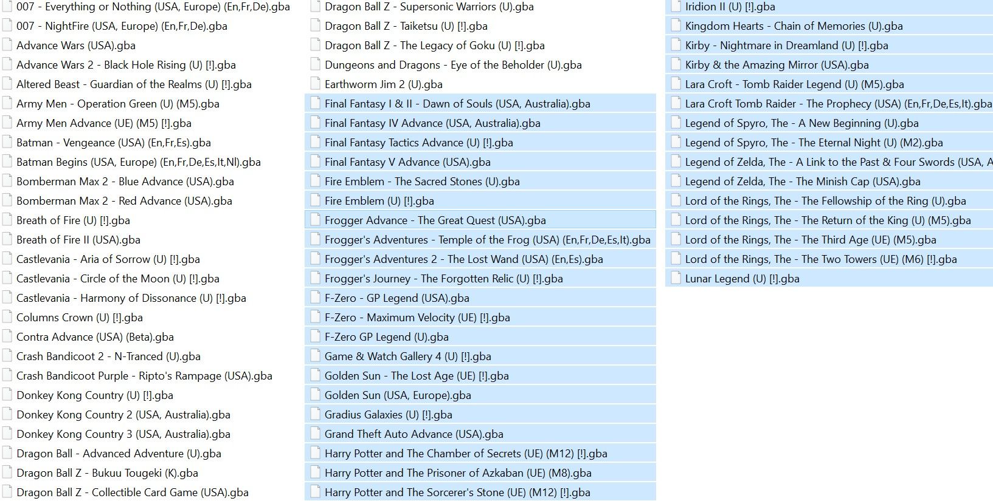Click the file icon next to F-Zero - Maximum Velocity
993x501 pixels.
click(315, 317)
